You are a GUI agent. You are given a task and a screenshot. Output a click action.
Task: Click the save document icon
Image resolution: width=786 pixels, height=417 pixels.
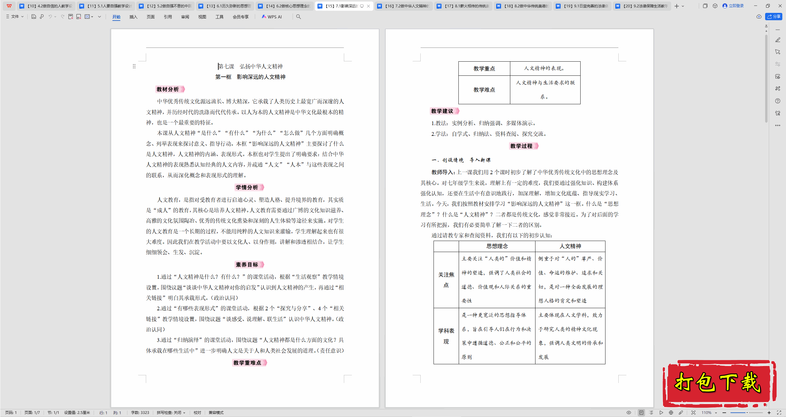tap(34, 17)
